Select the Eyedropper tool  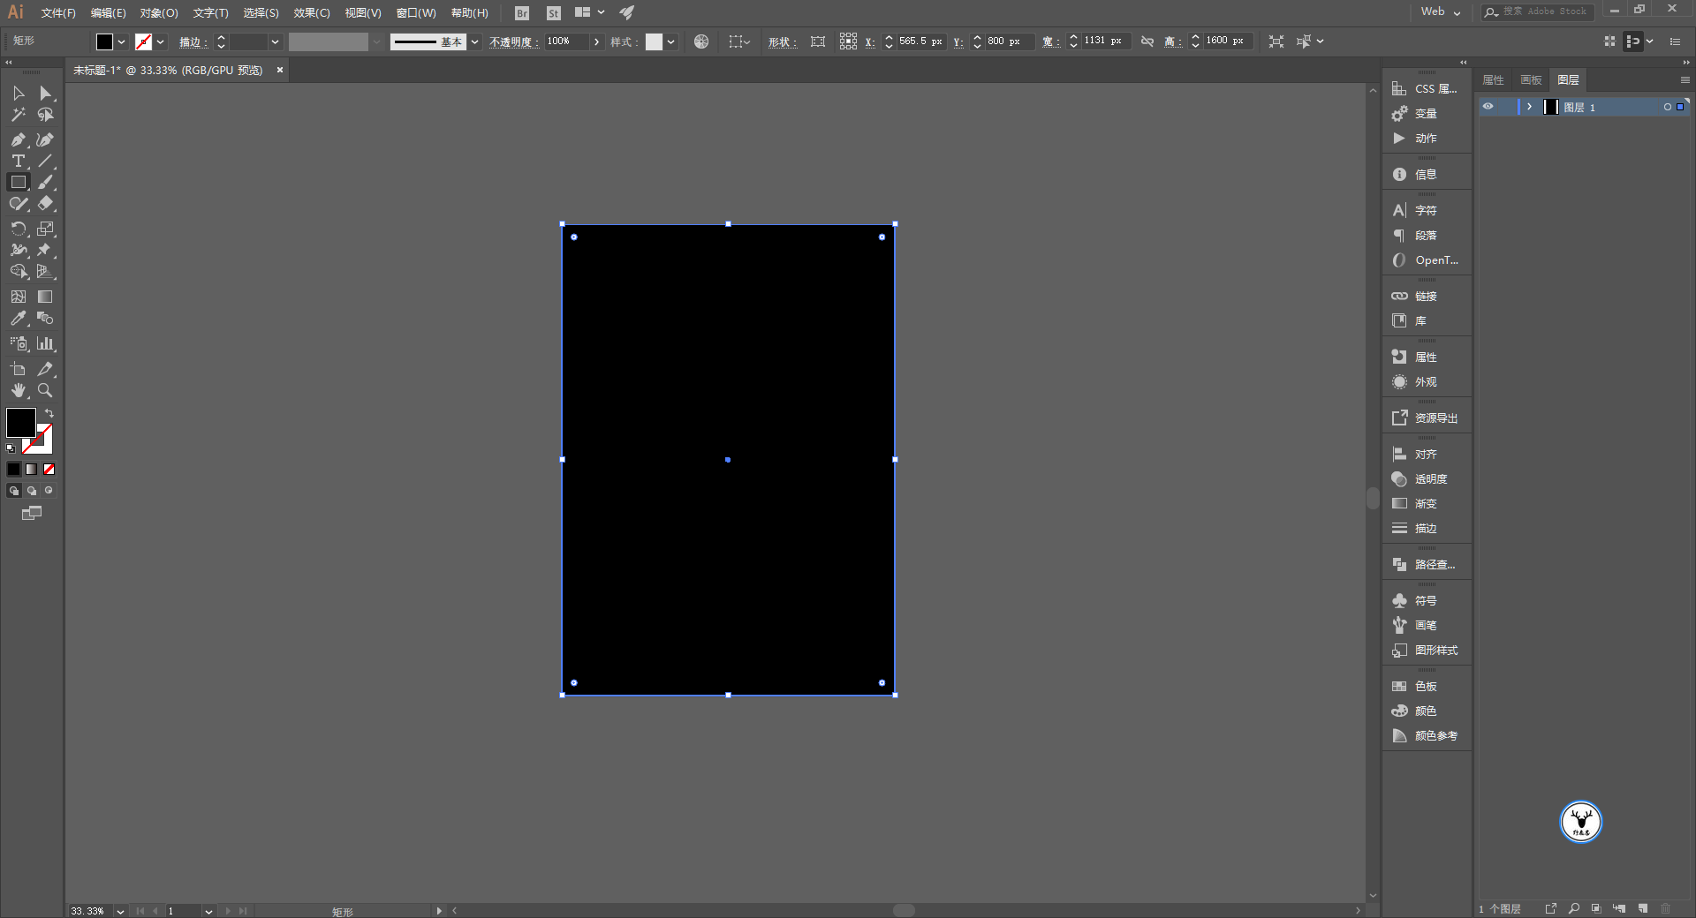(19, 318)
